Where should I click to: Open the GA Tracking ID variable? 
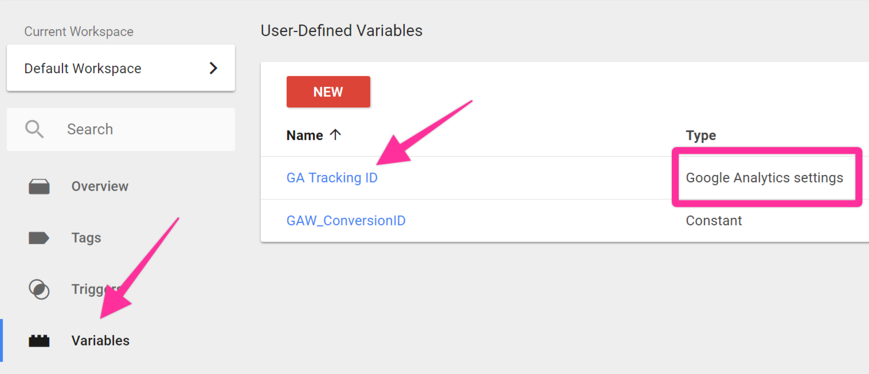(332, 178)
